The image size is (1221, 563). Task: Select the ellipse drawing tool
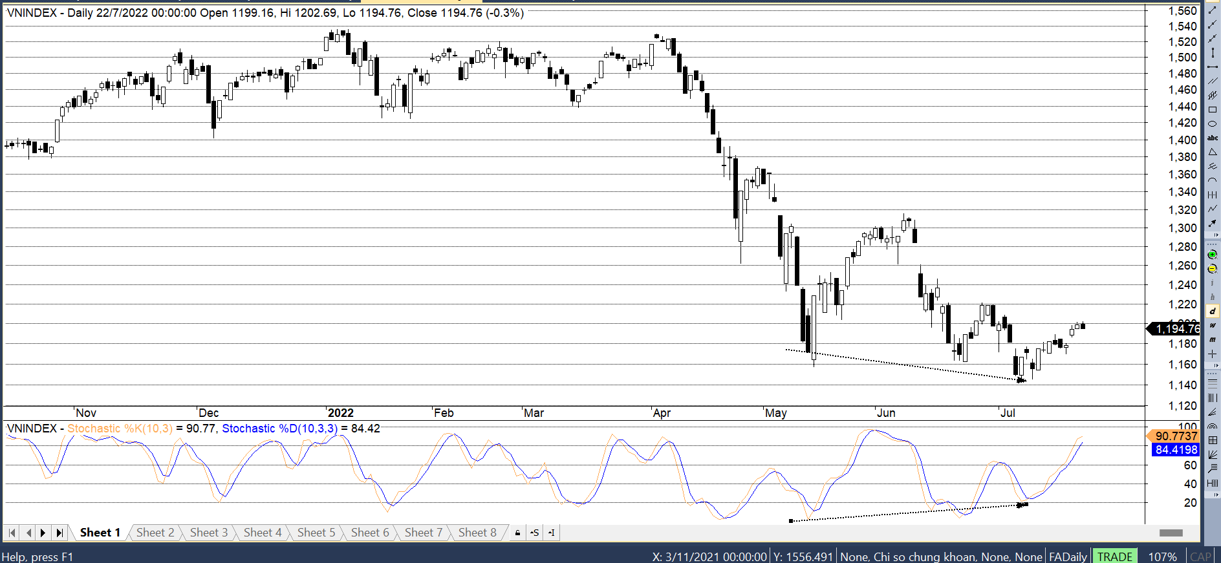pos(1213,123)
